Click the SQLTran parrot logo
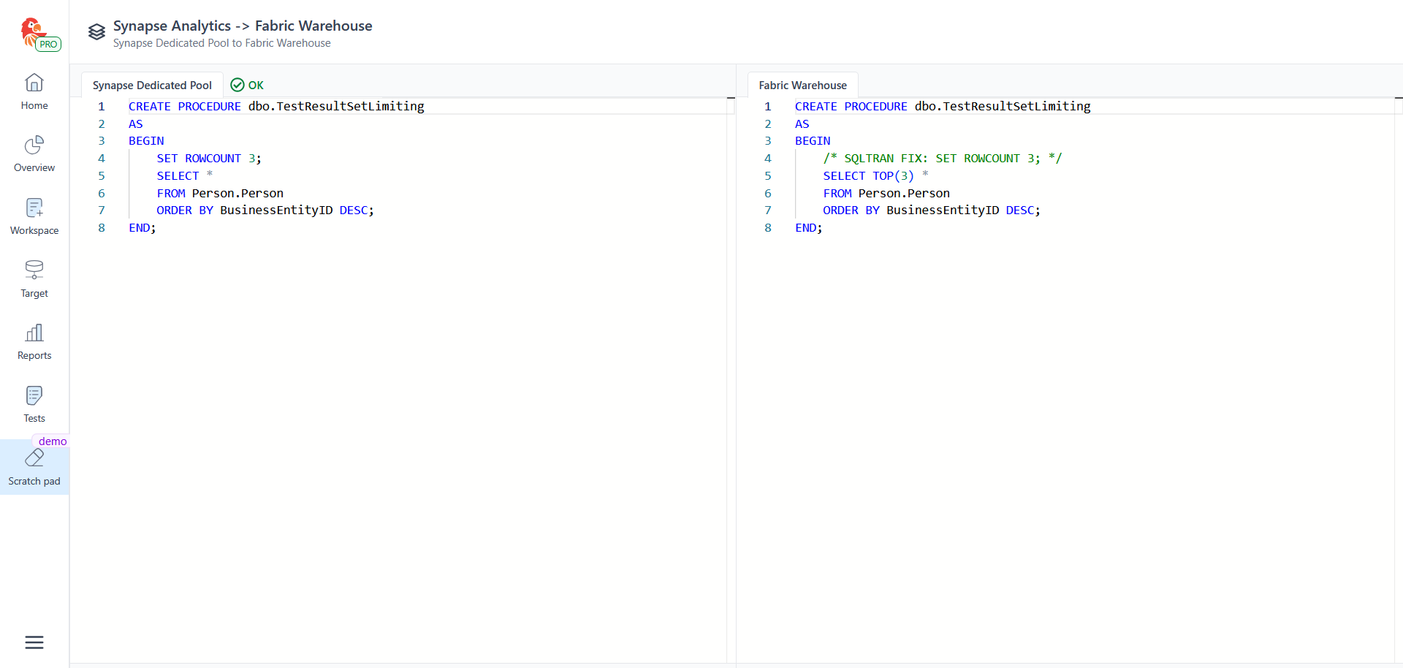 pos(31,31)
